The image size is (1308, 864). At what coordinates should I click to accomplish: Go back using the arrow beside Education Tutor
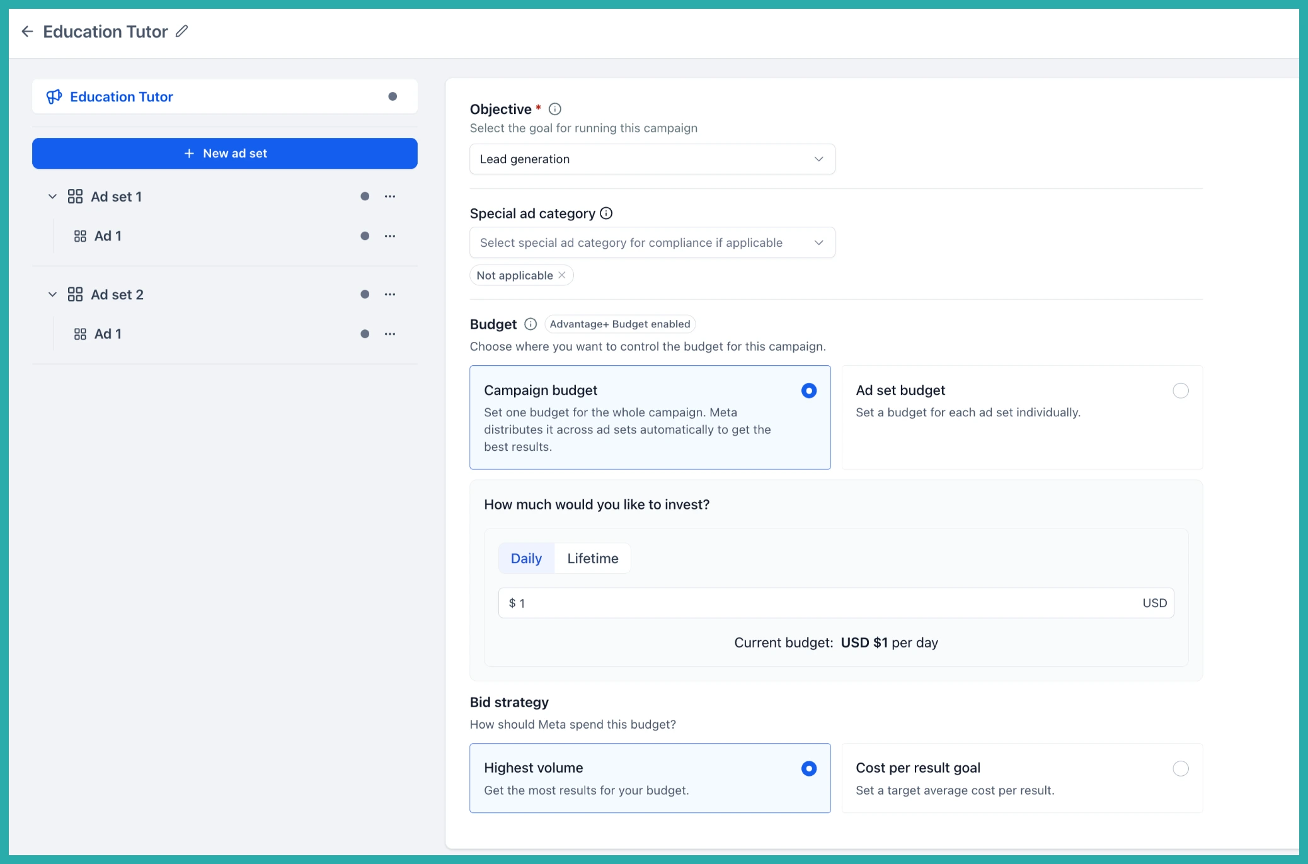point(27,31)
